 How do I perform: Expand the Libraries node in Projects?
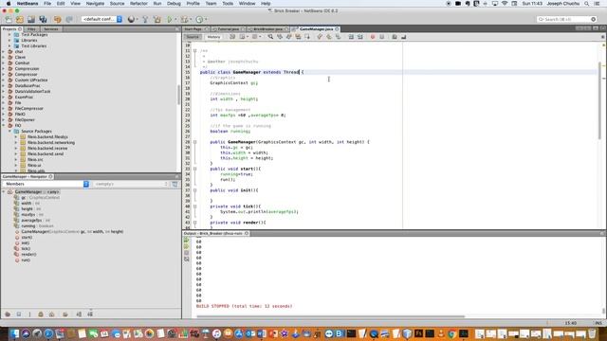(x=9, y=40)
